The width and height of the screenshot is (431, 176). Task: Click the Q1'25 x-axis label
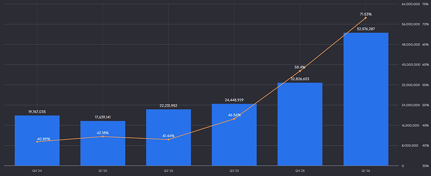[103, 171]
